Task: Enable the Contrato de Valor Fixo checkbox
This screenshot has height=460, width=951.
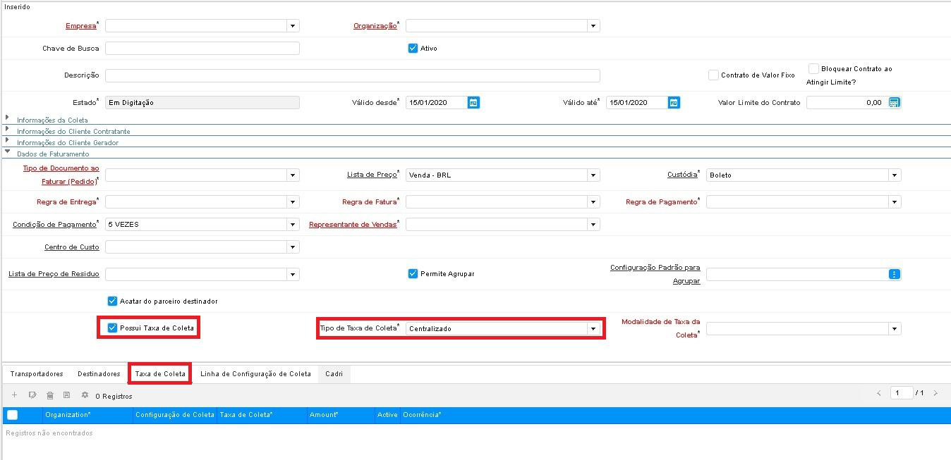Action: pyautogui.click(x=713, y=75)
